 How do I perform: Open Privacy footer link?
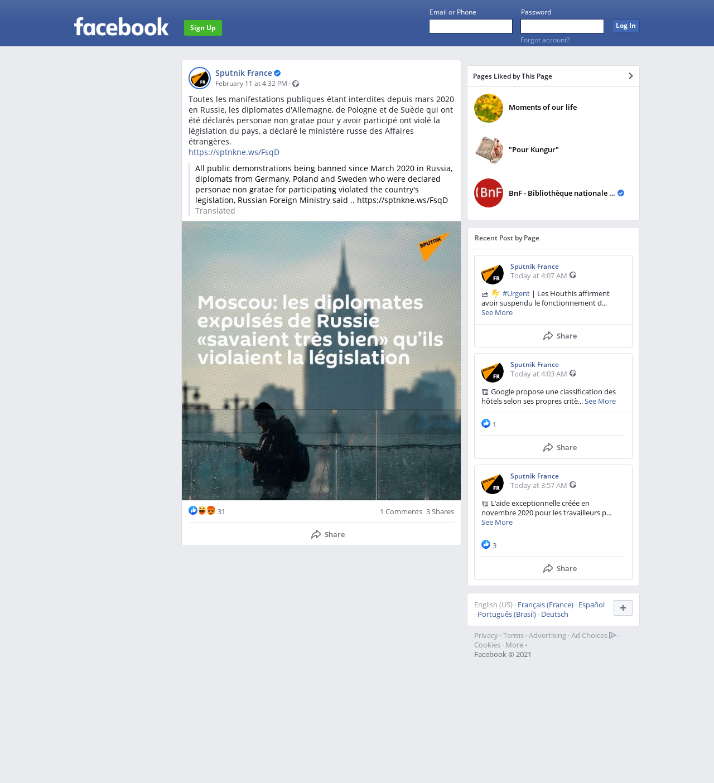point(486,635)
